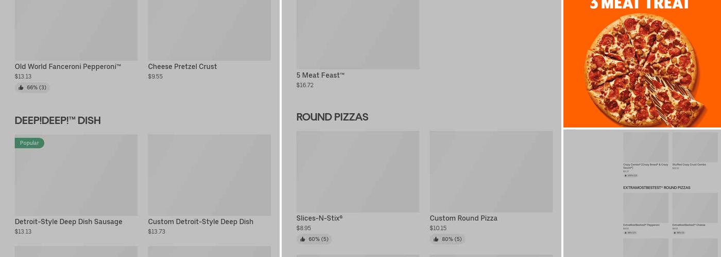Click thumbs-up icon under ExtraMostBestest Cheese
The width and height of the screenshot is (721, 257).
pyautogui.click(x=675, y=233)
